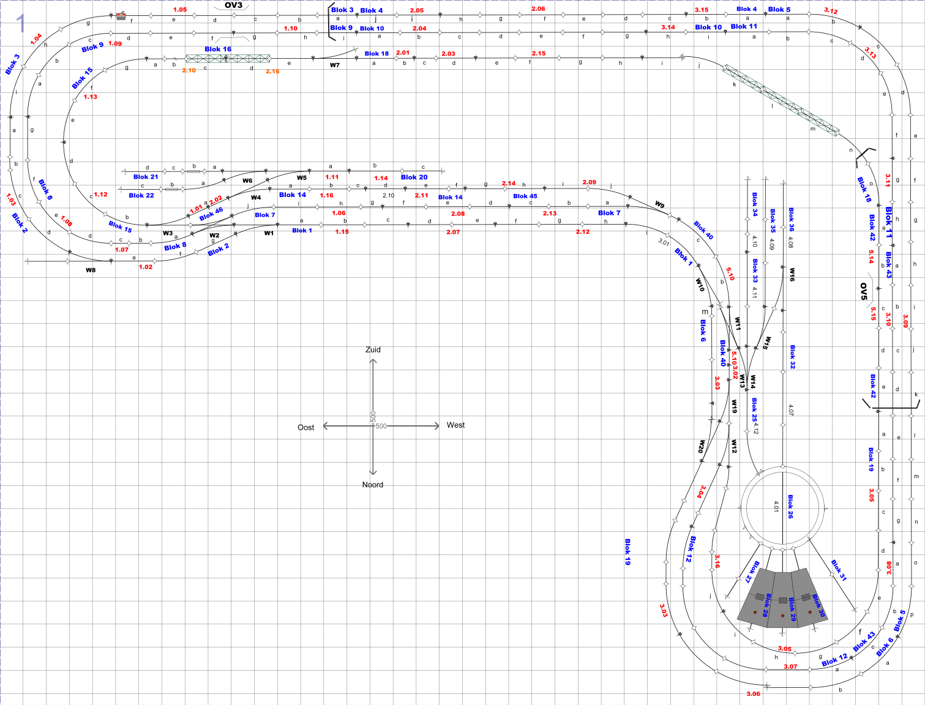Viewport: 925px width, 705px height.
Task: Select the gray roundhouse engine shed
Action: pyautogui.click(x=782, y=599)
